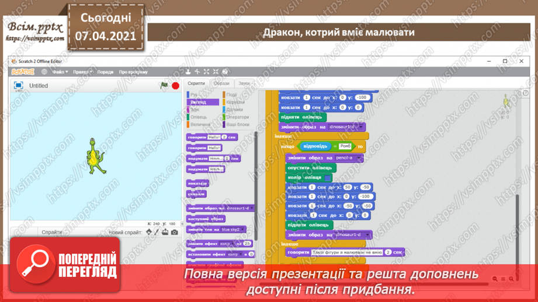This screenshot has height=302, width=538.
Task: Open the language globe menu
Action: click(x=44, y=72)
